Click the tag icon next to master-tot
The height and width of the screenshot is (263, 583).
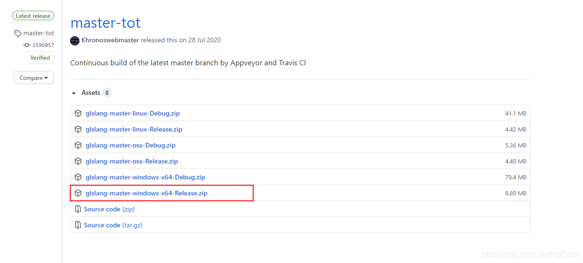18,33
